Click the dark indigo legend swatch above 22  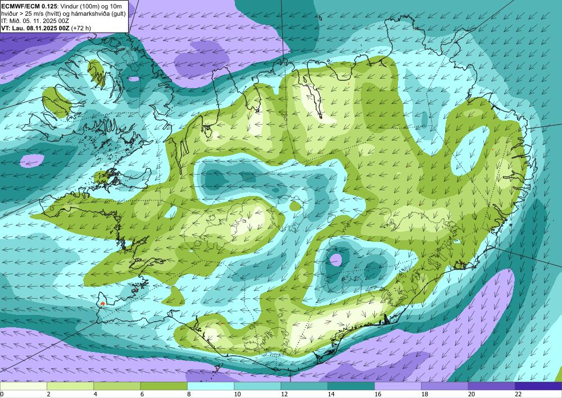[538, 386]
